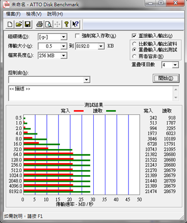Select the 重疊輸入/輸出測試 radio option
Screen dimensions: 187x223
point(134,50)
